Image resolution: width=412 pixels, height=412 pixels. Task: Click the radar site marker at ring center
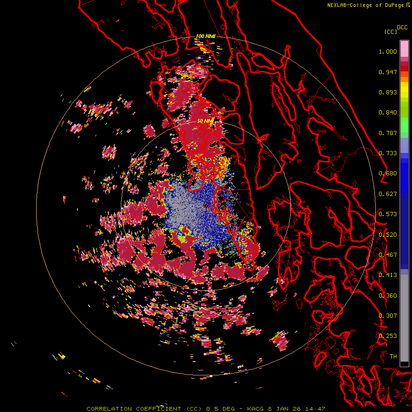pos(206,206)
